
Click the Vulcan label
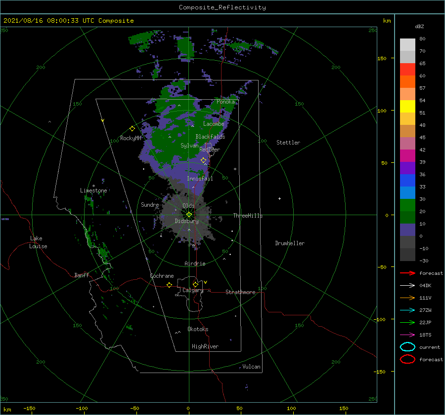tap(251, 367)
